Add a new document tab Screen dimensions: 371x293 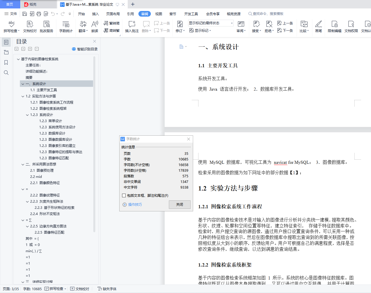(x=133, y=4)
